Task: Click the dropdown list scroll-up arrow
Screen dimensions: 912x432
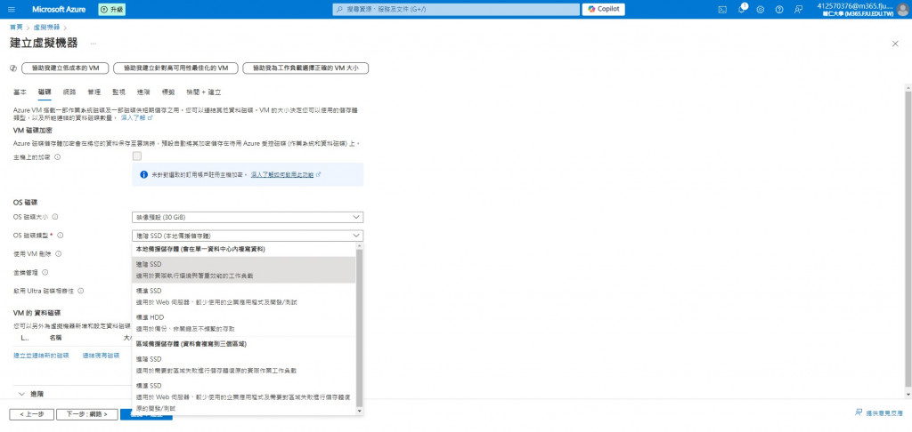Action: pos(359,247)
